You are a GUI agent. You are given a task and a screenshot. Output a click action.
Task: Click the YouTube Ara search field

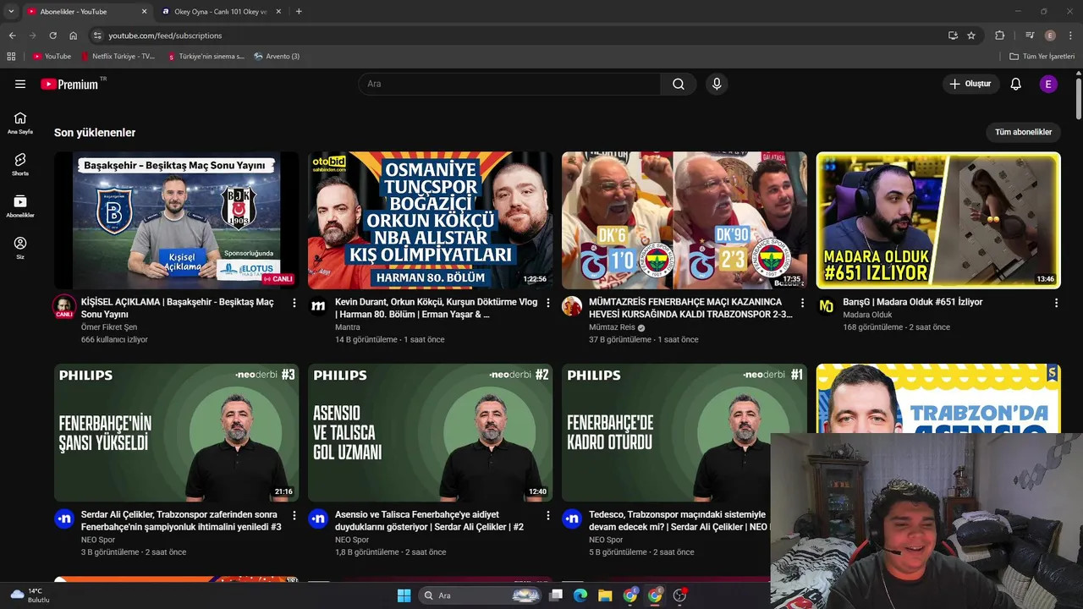coord(509,84)
